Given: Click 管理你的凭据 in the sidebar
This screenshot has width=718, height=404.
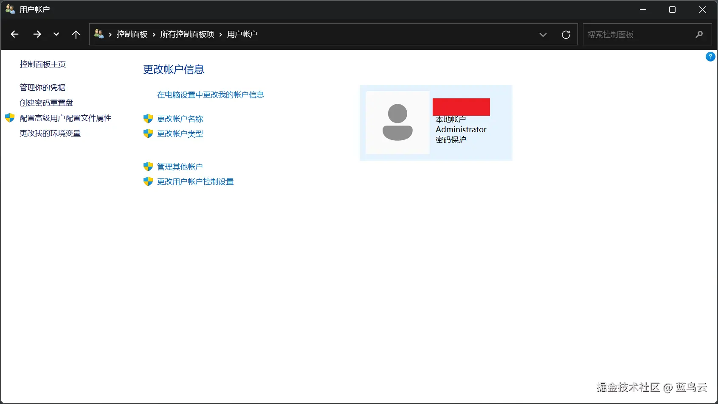Looking at the screenshot, I should 42,87.
